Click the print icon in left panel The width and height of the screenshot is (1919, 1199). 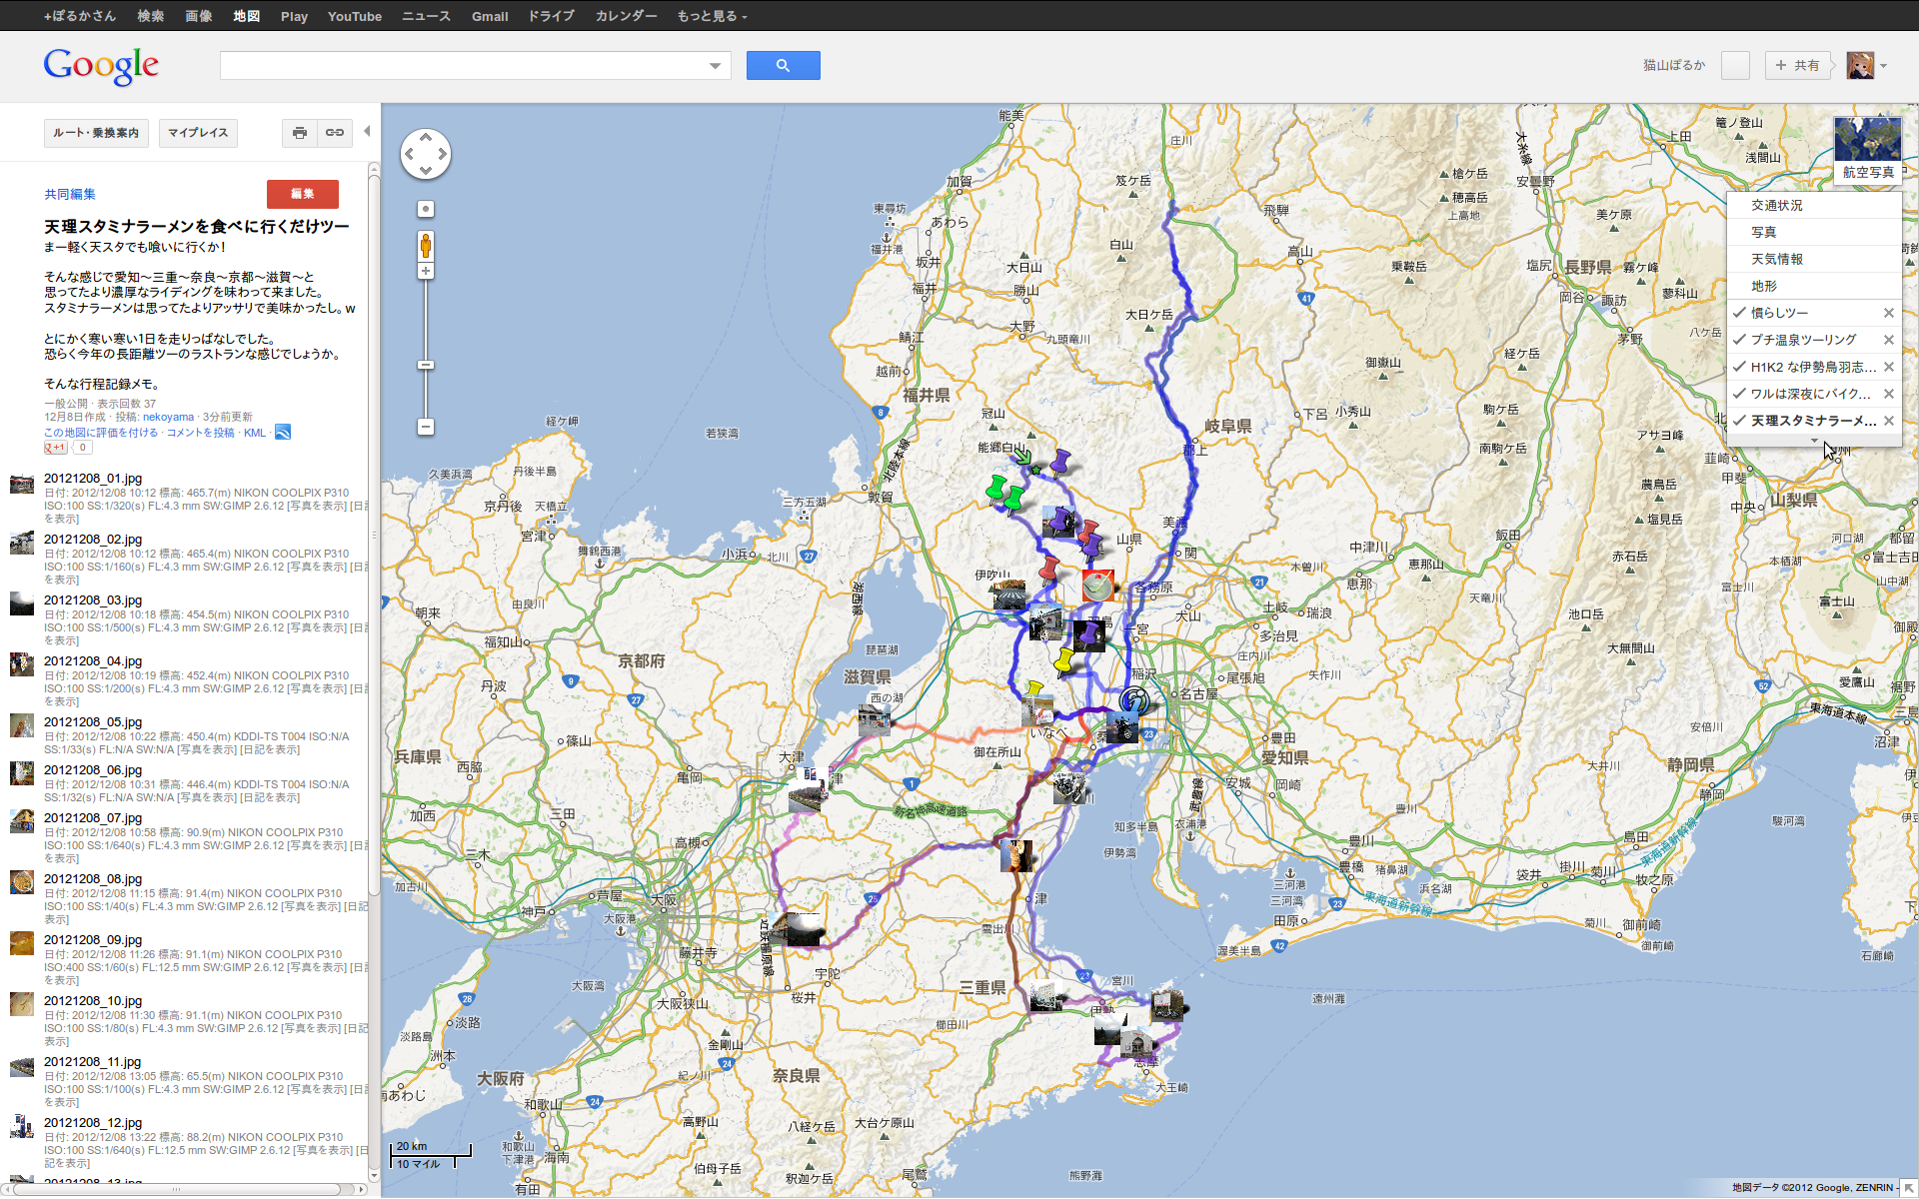click(299, 133)
